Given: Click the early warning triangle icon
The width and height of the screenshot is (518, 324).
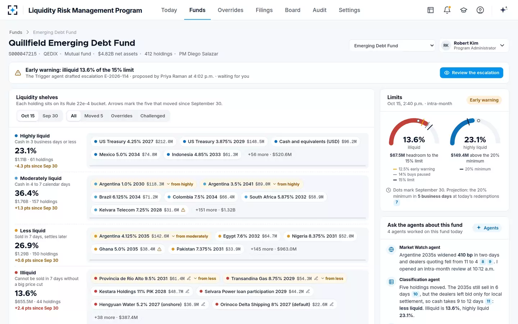Looking at the screenshot, I should point(18,73).
